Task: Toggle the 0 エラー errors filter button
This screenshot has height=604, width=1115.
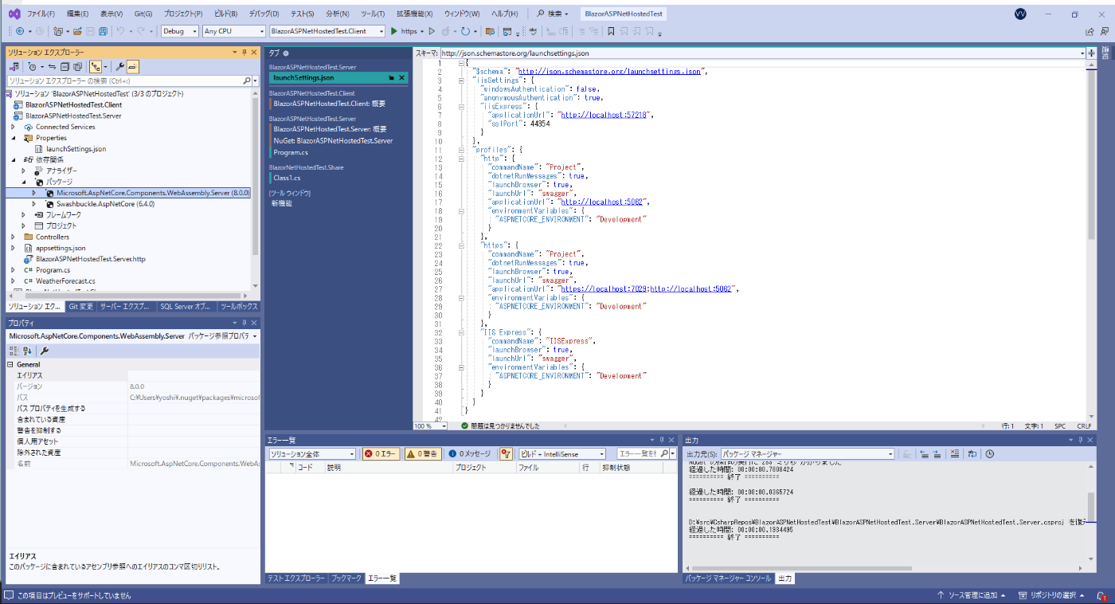Action: pos(381,453)
